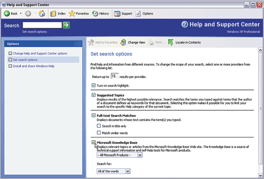264x179 pixels.
Task: Click the scrollbar down arrow
Action: pos(260,175)
